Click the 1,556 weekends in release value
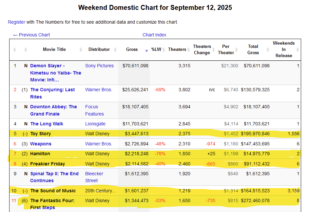 tap(294, 134)
